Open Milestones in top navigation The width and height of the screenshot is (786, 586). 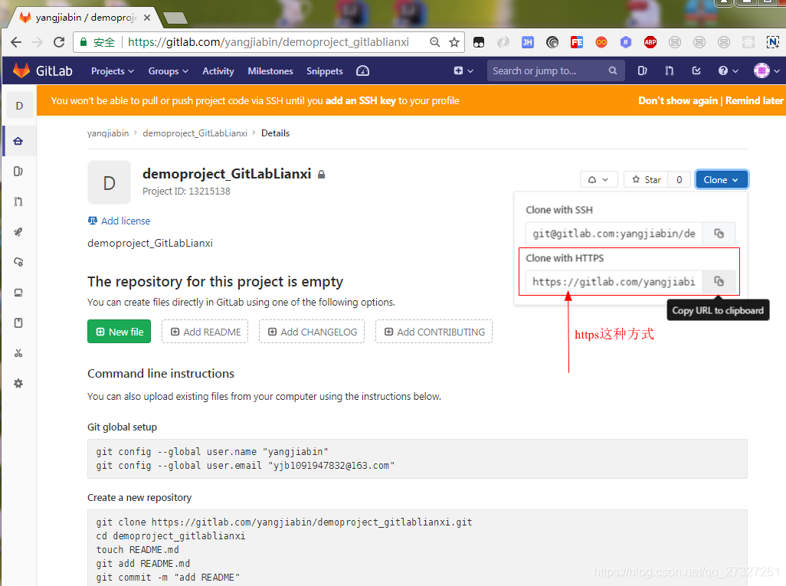click(x=270, y=71)
